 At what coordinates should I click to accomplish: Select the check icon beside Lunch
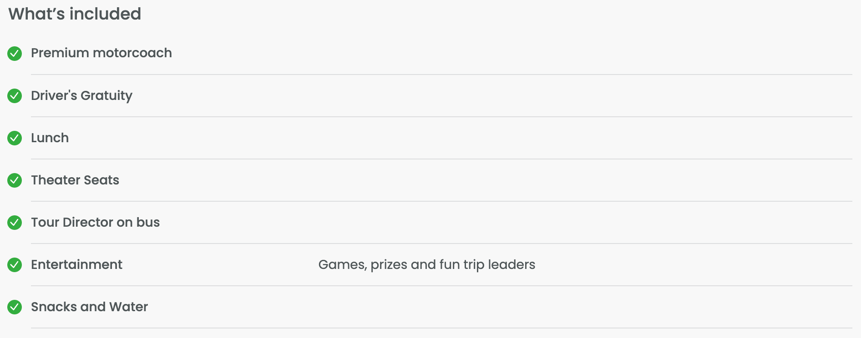15,138
